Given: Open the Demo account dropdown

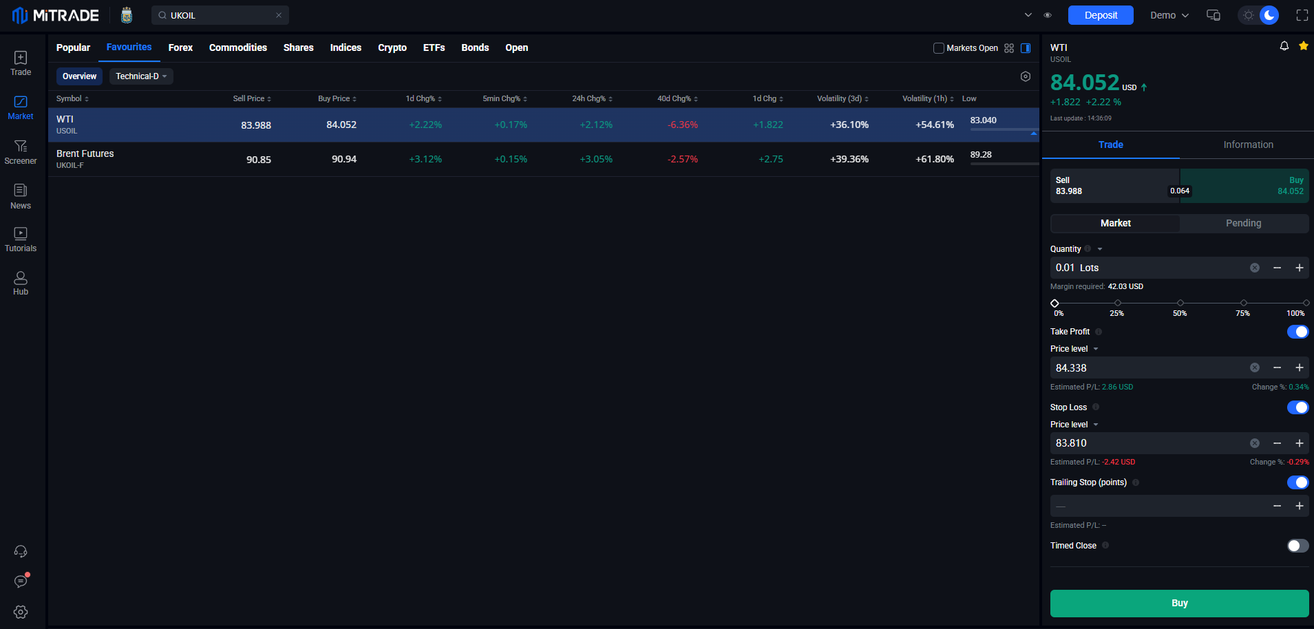Looking at the screenshot, I should click(x=1169, y=15).
